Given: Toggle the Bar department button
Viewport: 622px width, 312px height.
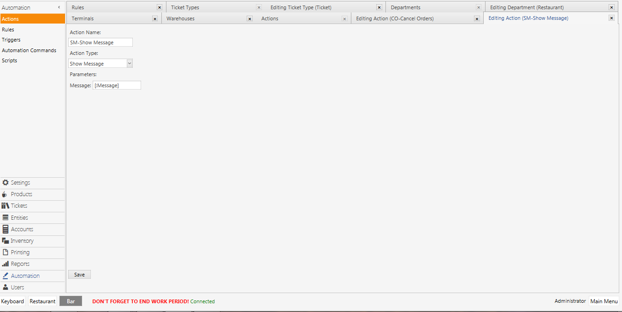Looking at the screenshot, I should (x=71, y=301).
